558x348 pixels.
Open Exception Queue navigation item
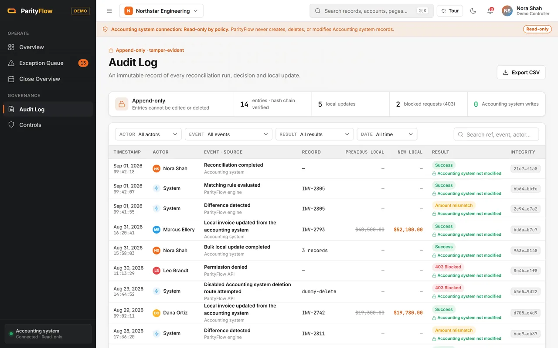(x=48, y=63)
